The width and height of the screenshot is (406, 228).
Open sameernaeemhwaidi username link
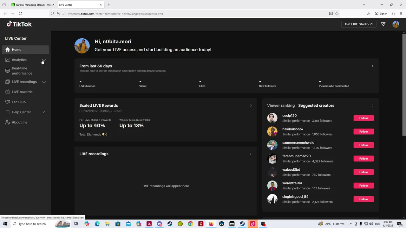coord(299,142)
